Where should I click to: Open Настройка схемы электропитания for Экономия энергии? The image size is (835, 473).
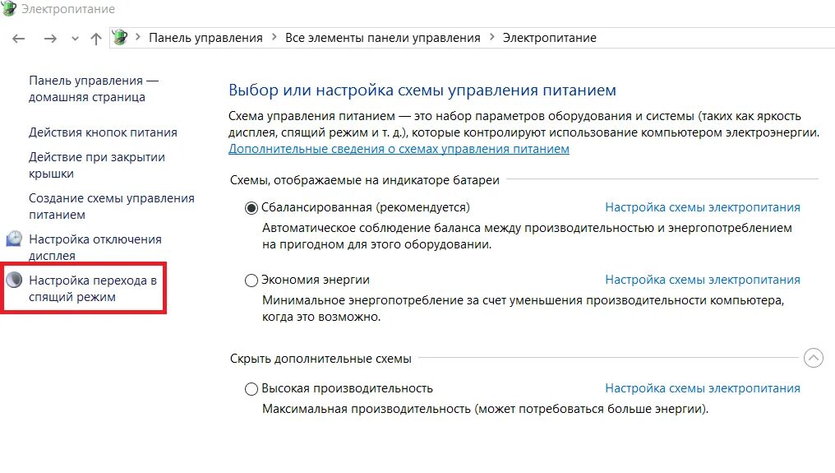pos(703,280)
